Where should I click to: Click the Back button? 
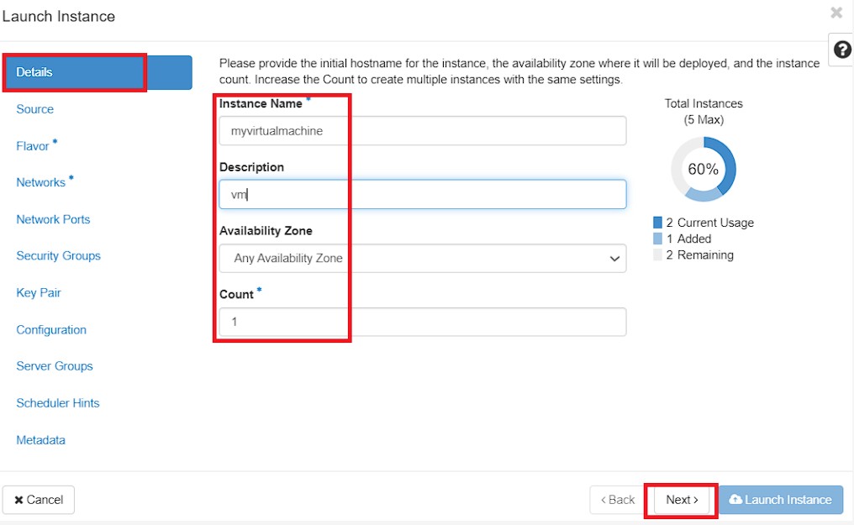pos(617,500)
